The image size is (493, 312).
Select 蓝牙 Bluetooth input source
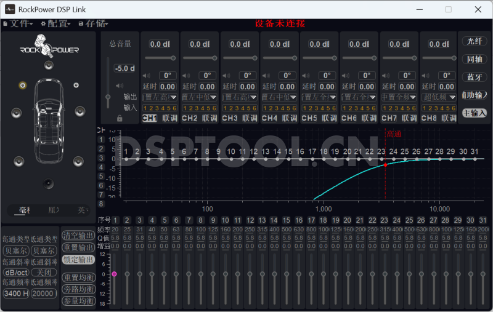tap(475, 77)
